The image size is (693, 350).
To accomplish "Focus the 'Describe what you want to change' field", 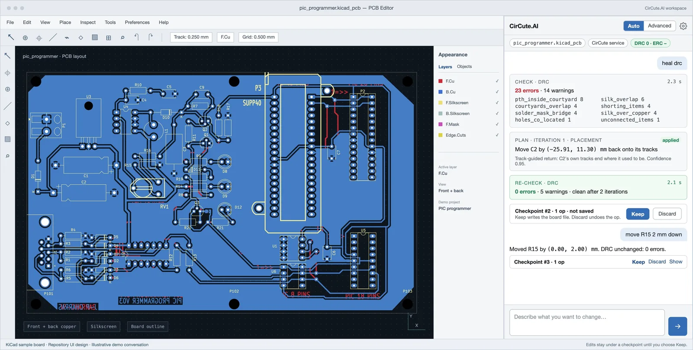I will coord(587,322).
